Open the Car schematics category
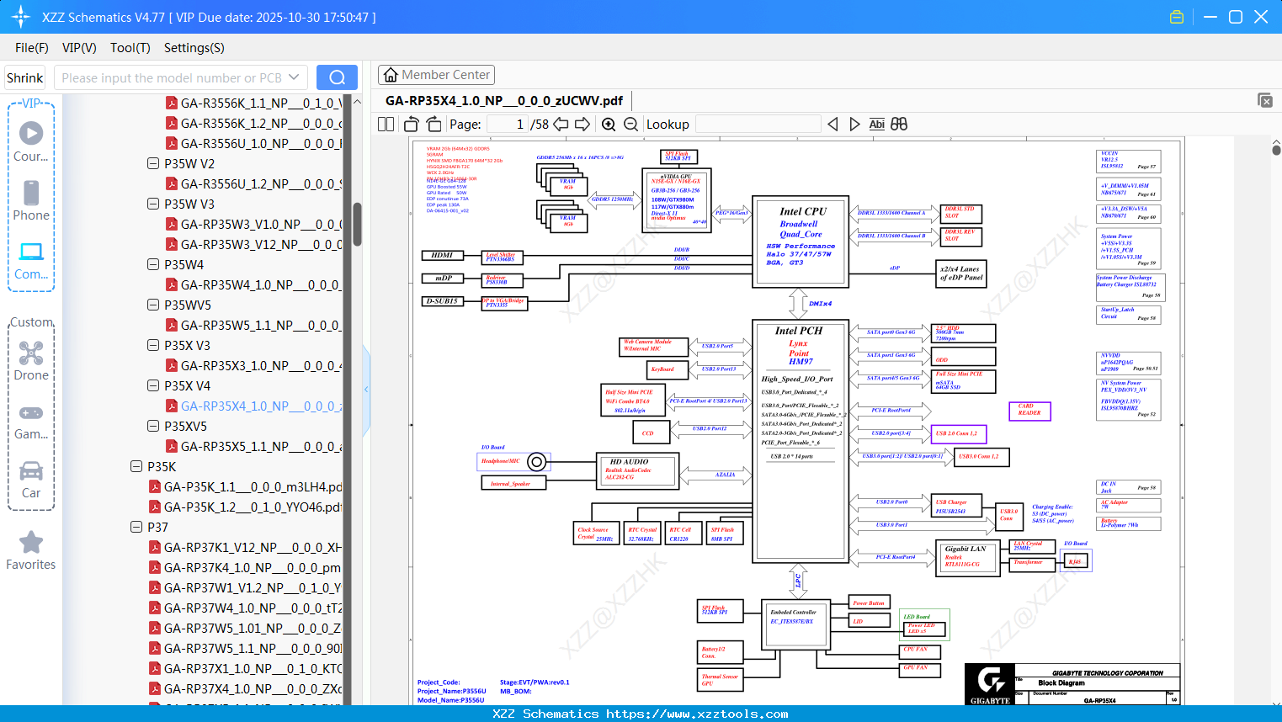 click(31, 480)
